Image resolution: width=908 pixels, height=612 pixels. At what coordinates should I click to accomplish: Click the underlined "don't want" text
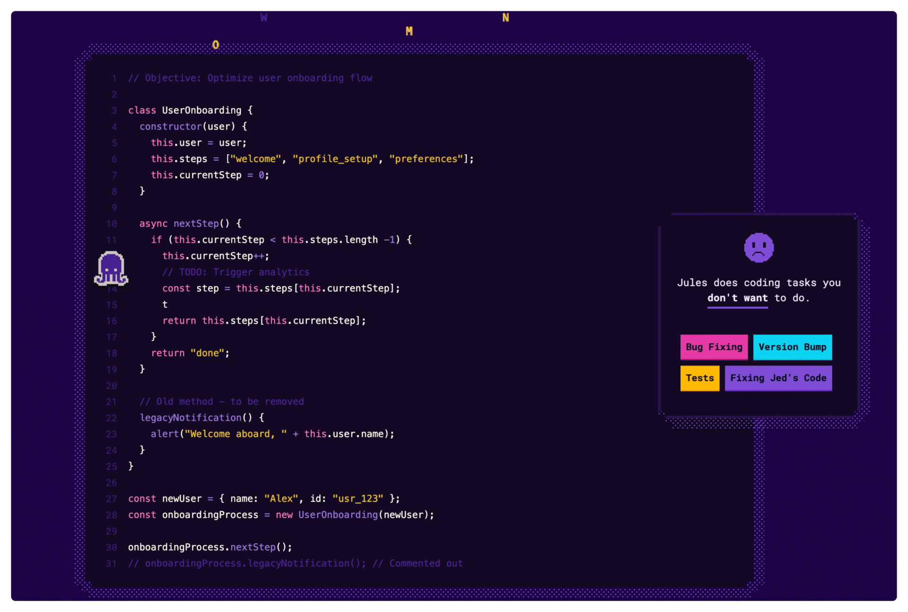737,298
